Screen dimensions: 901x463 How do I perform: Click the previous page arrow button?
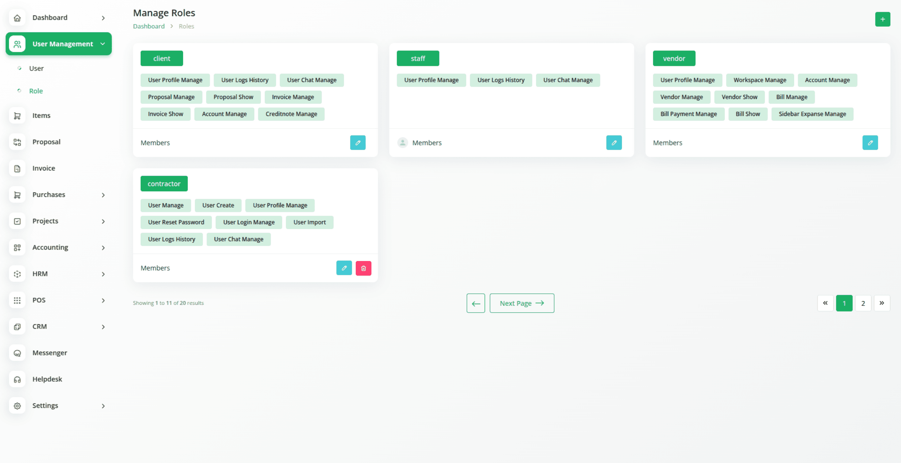tap(475, 303)
